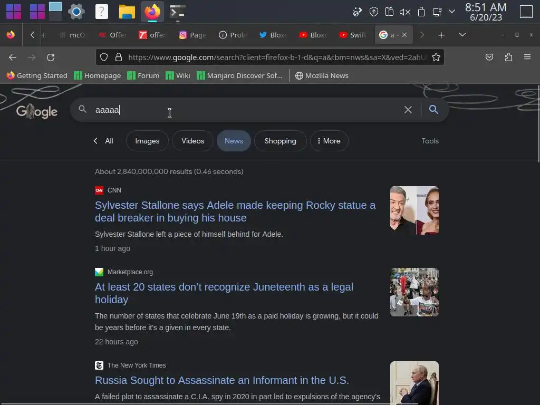Open a new tab with plus

[441, 35]
